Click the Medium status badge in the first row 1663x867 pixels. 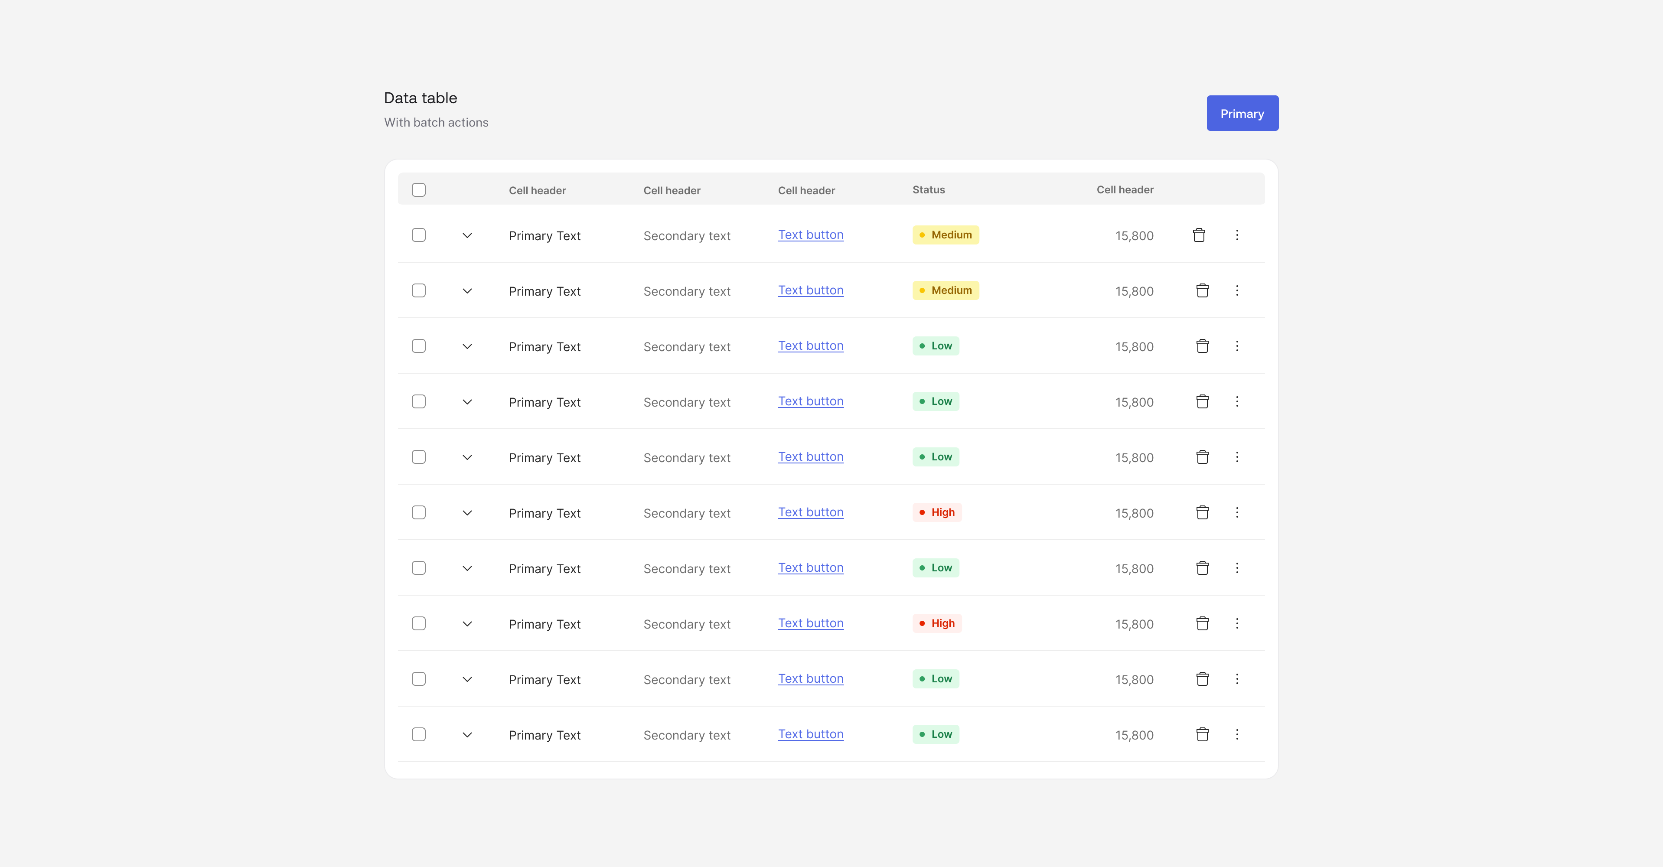pos(945,235)
